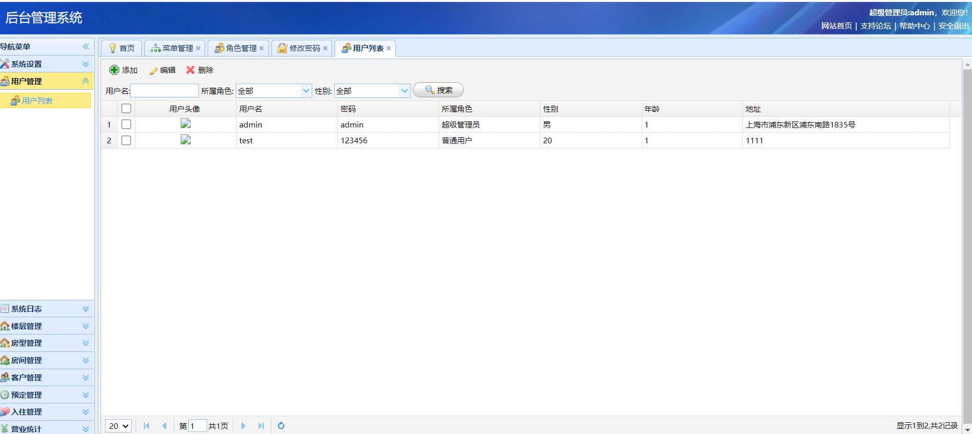Expand the 系统日志 section
The image size is (972, 434).
click(86, 309)
